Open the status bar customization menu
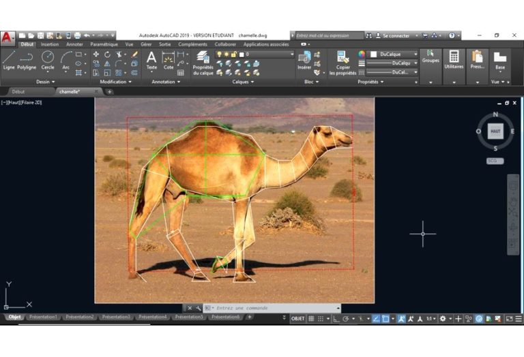The width and height of the screenshot is (524, 357). point(519,319)
